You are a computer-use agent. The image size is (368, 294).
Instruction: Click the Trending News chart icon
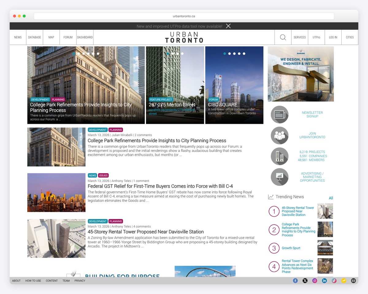tap(271, 196)
